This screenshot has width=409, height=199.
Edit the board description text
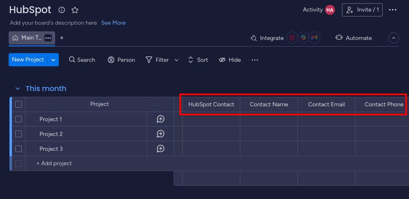53,23
